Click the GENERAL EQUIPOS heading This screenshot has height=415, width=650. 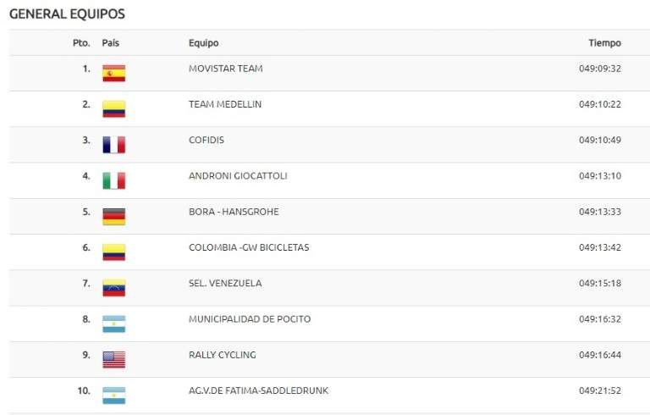[x=67, y=14]
